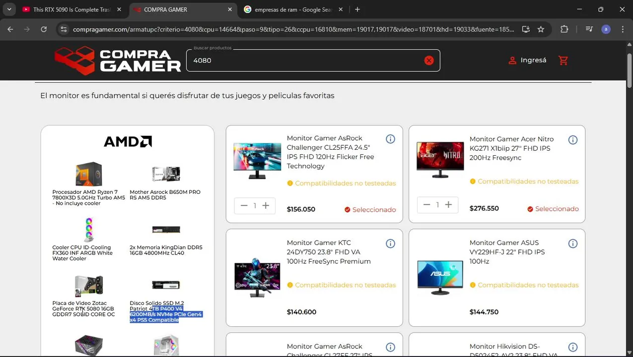Click the Patriot P400 SSD image
The height and width of the screenshot is (357, 633).
click(166, 285)
